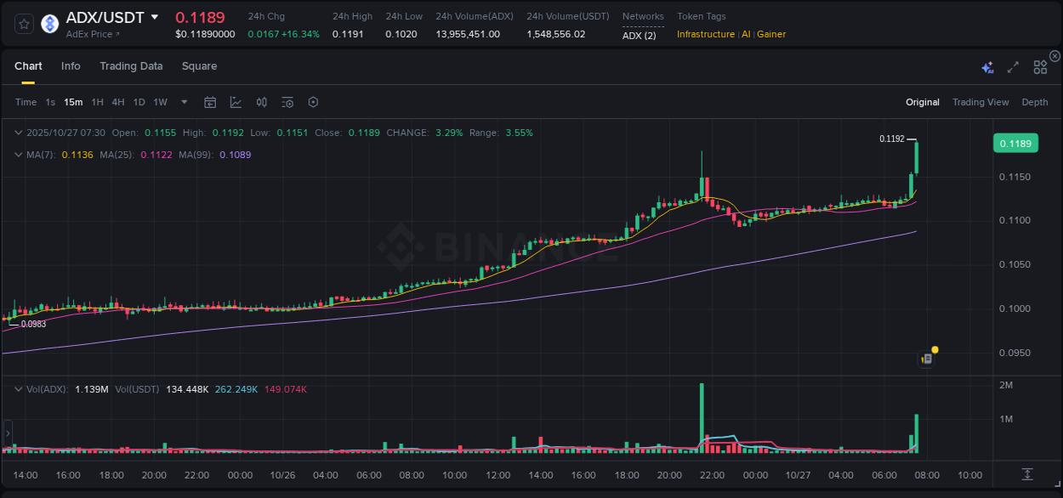Open the layout grid icon
Screen dimensions: 1063x498
point(1039,66)
